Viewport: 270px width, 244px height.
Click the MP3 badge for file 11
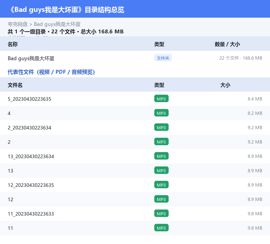161,228
